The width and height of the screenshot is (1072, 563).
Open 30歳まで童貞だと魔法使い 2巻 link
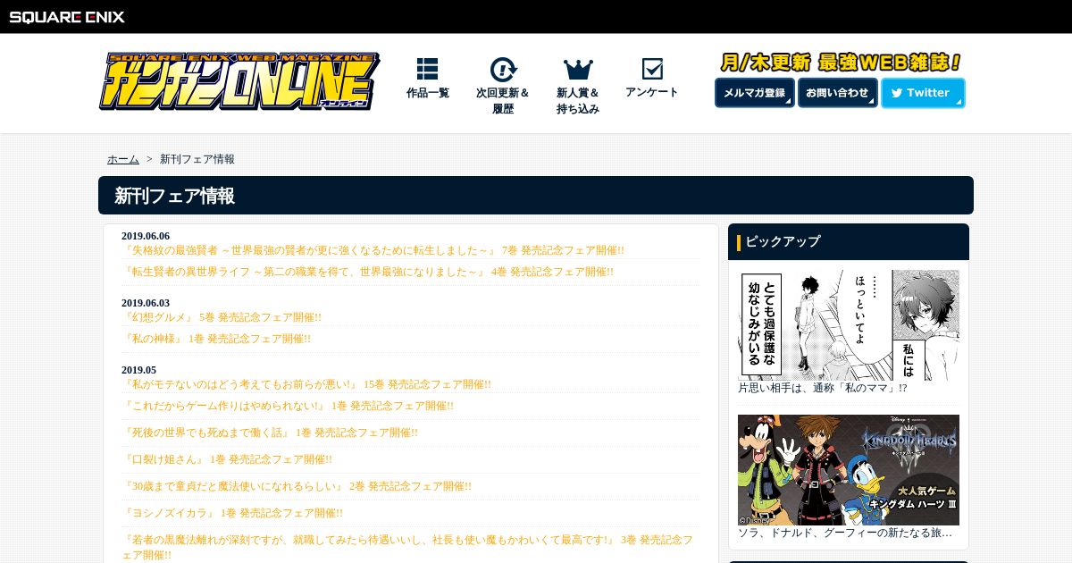[297, 486]
